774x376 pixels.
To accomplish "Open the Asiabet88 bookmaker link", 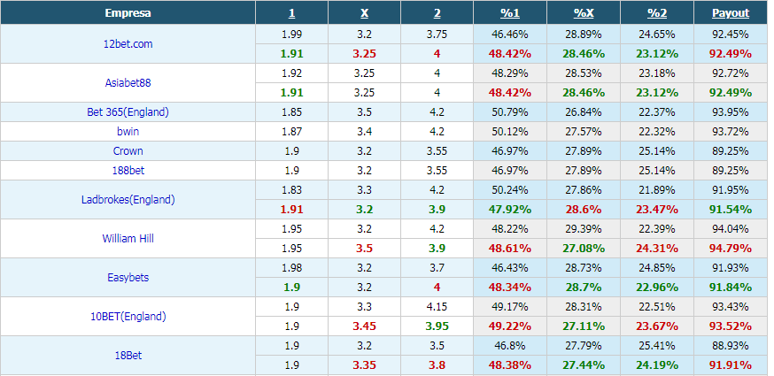I will click(128, 83).
